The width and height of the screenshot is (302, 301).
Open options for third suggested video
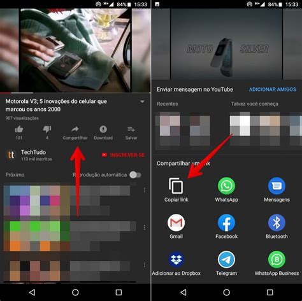click(145, 265)
